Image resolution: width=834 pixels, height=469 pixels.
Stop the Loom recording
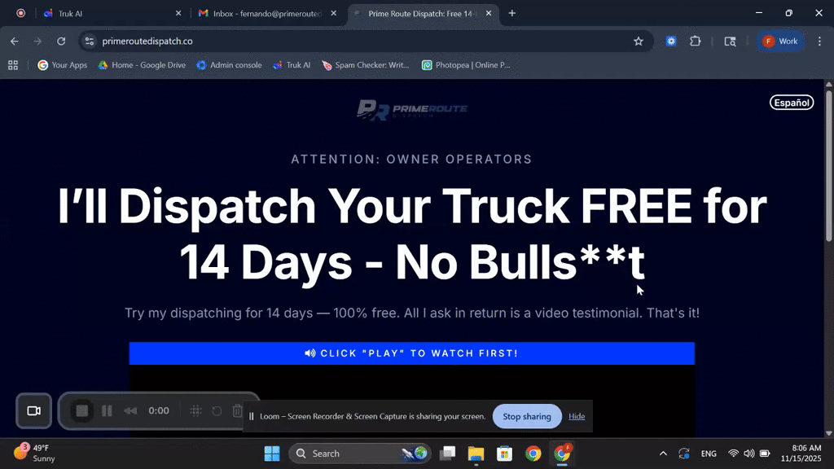click(x=82, y=410)
